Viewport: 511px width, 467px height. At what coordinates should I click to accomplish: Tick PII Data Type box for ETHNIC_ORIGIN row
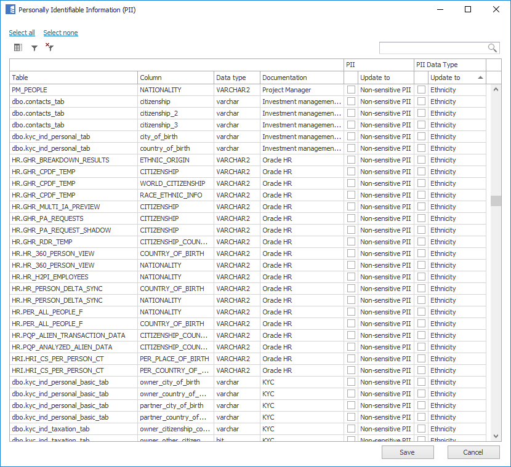pos(421,160)
